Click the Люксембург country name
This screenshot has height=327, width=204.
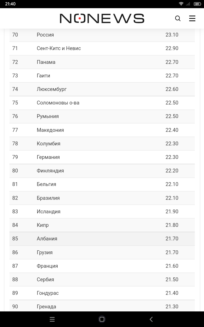(x=52, y=89)
